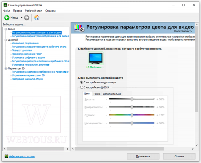Open 'Управление параметрами 3D' task

coord(28,75)
